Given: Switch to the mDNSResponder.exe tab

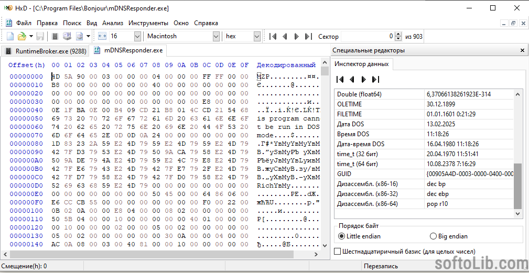Looking at the screenshot, I should click(x=128, y=50).
